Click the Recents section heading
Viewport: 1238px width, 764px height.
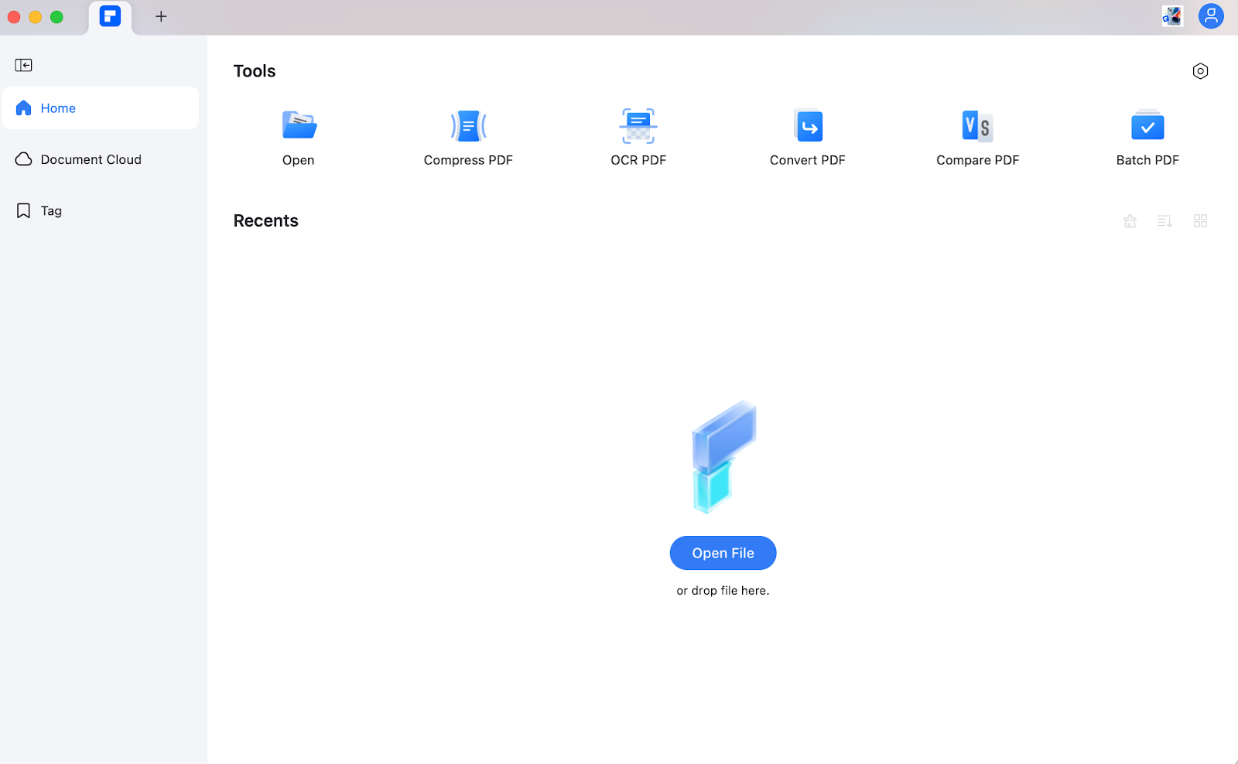[266, 221]
